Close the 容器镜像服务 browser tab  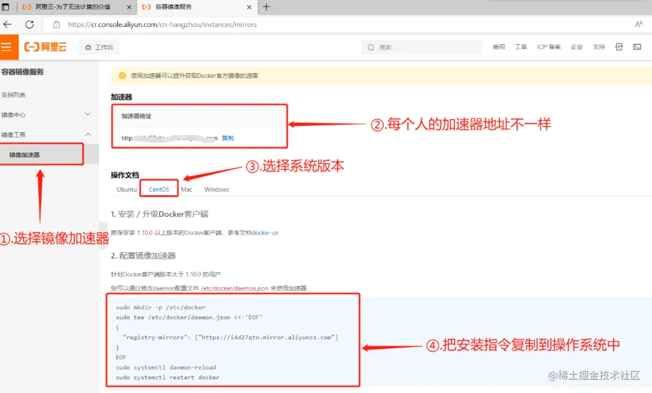[x=249, y=7]
